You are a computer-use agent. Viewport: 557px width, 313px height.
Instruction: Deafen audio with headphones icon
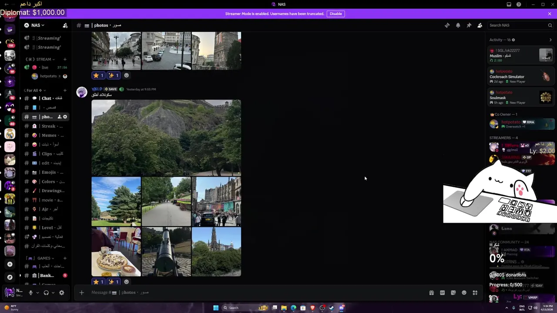click(46, 293)
